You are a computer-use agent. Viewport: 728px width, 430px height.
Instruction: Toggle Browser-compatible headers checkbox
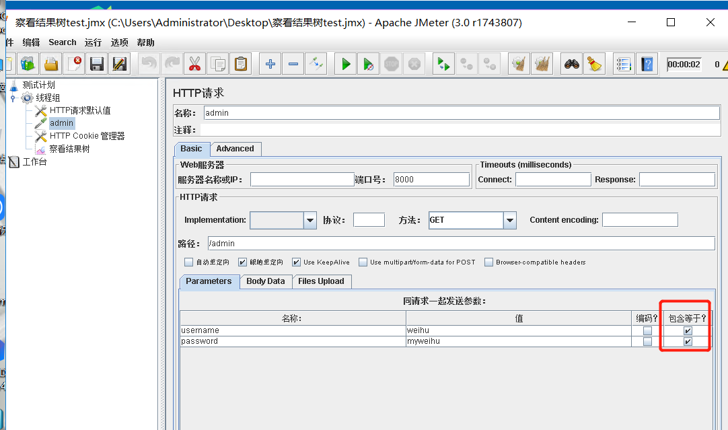pyautogui.click(x=488, y=262)
